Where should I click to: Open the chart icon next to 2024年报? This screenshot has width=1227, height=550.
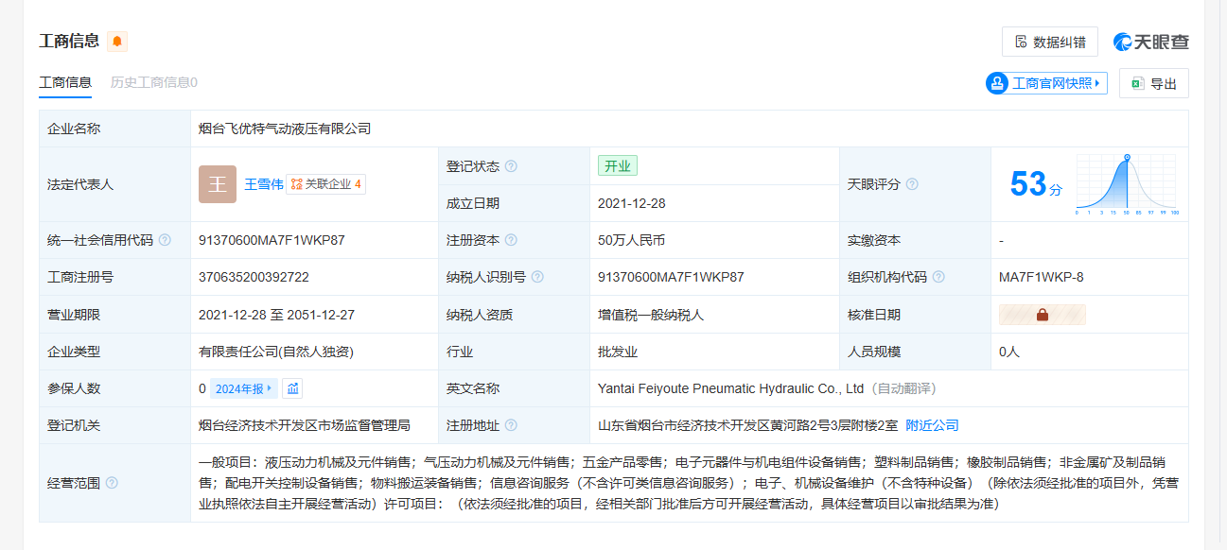click(x=293, y=388)
